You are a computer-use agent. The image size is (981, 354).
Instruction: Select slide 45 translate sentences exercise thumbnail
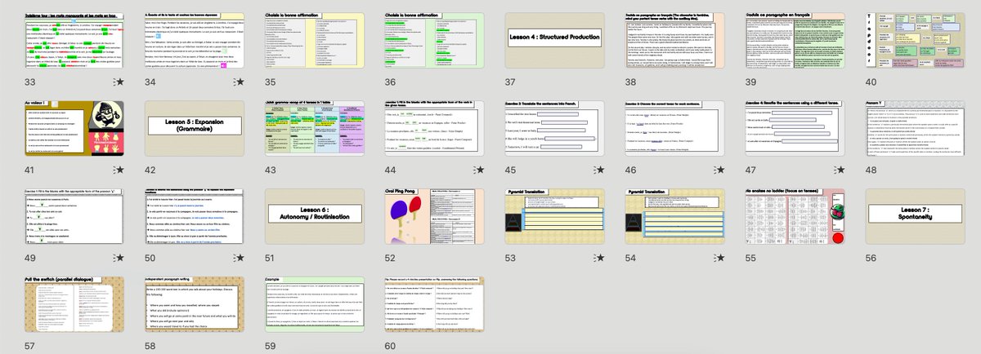click(x=555, y=129)
